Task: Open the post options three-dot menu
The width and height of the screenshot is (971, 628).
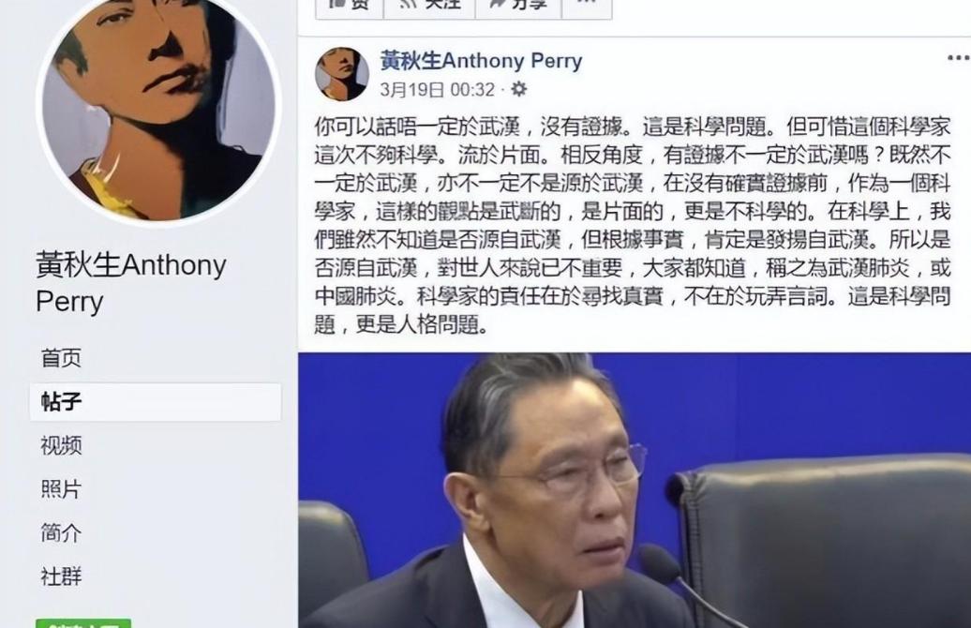Action: (x=958, y=58)
